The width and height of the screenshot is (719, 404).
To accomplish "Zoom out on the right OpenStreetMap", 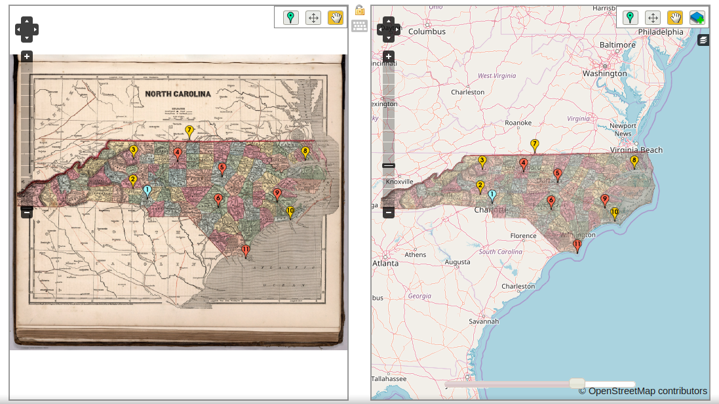I will (x=389, y=212).
